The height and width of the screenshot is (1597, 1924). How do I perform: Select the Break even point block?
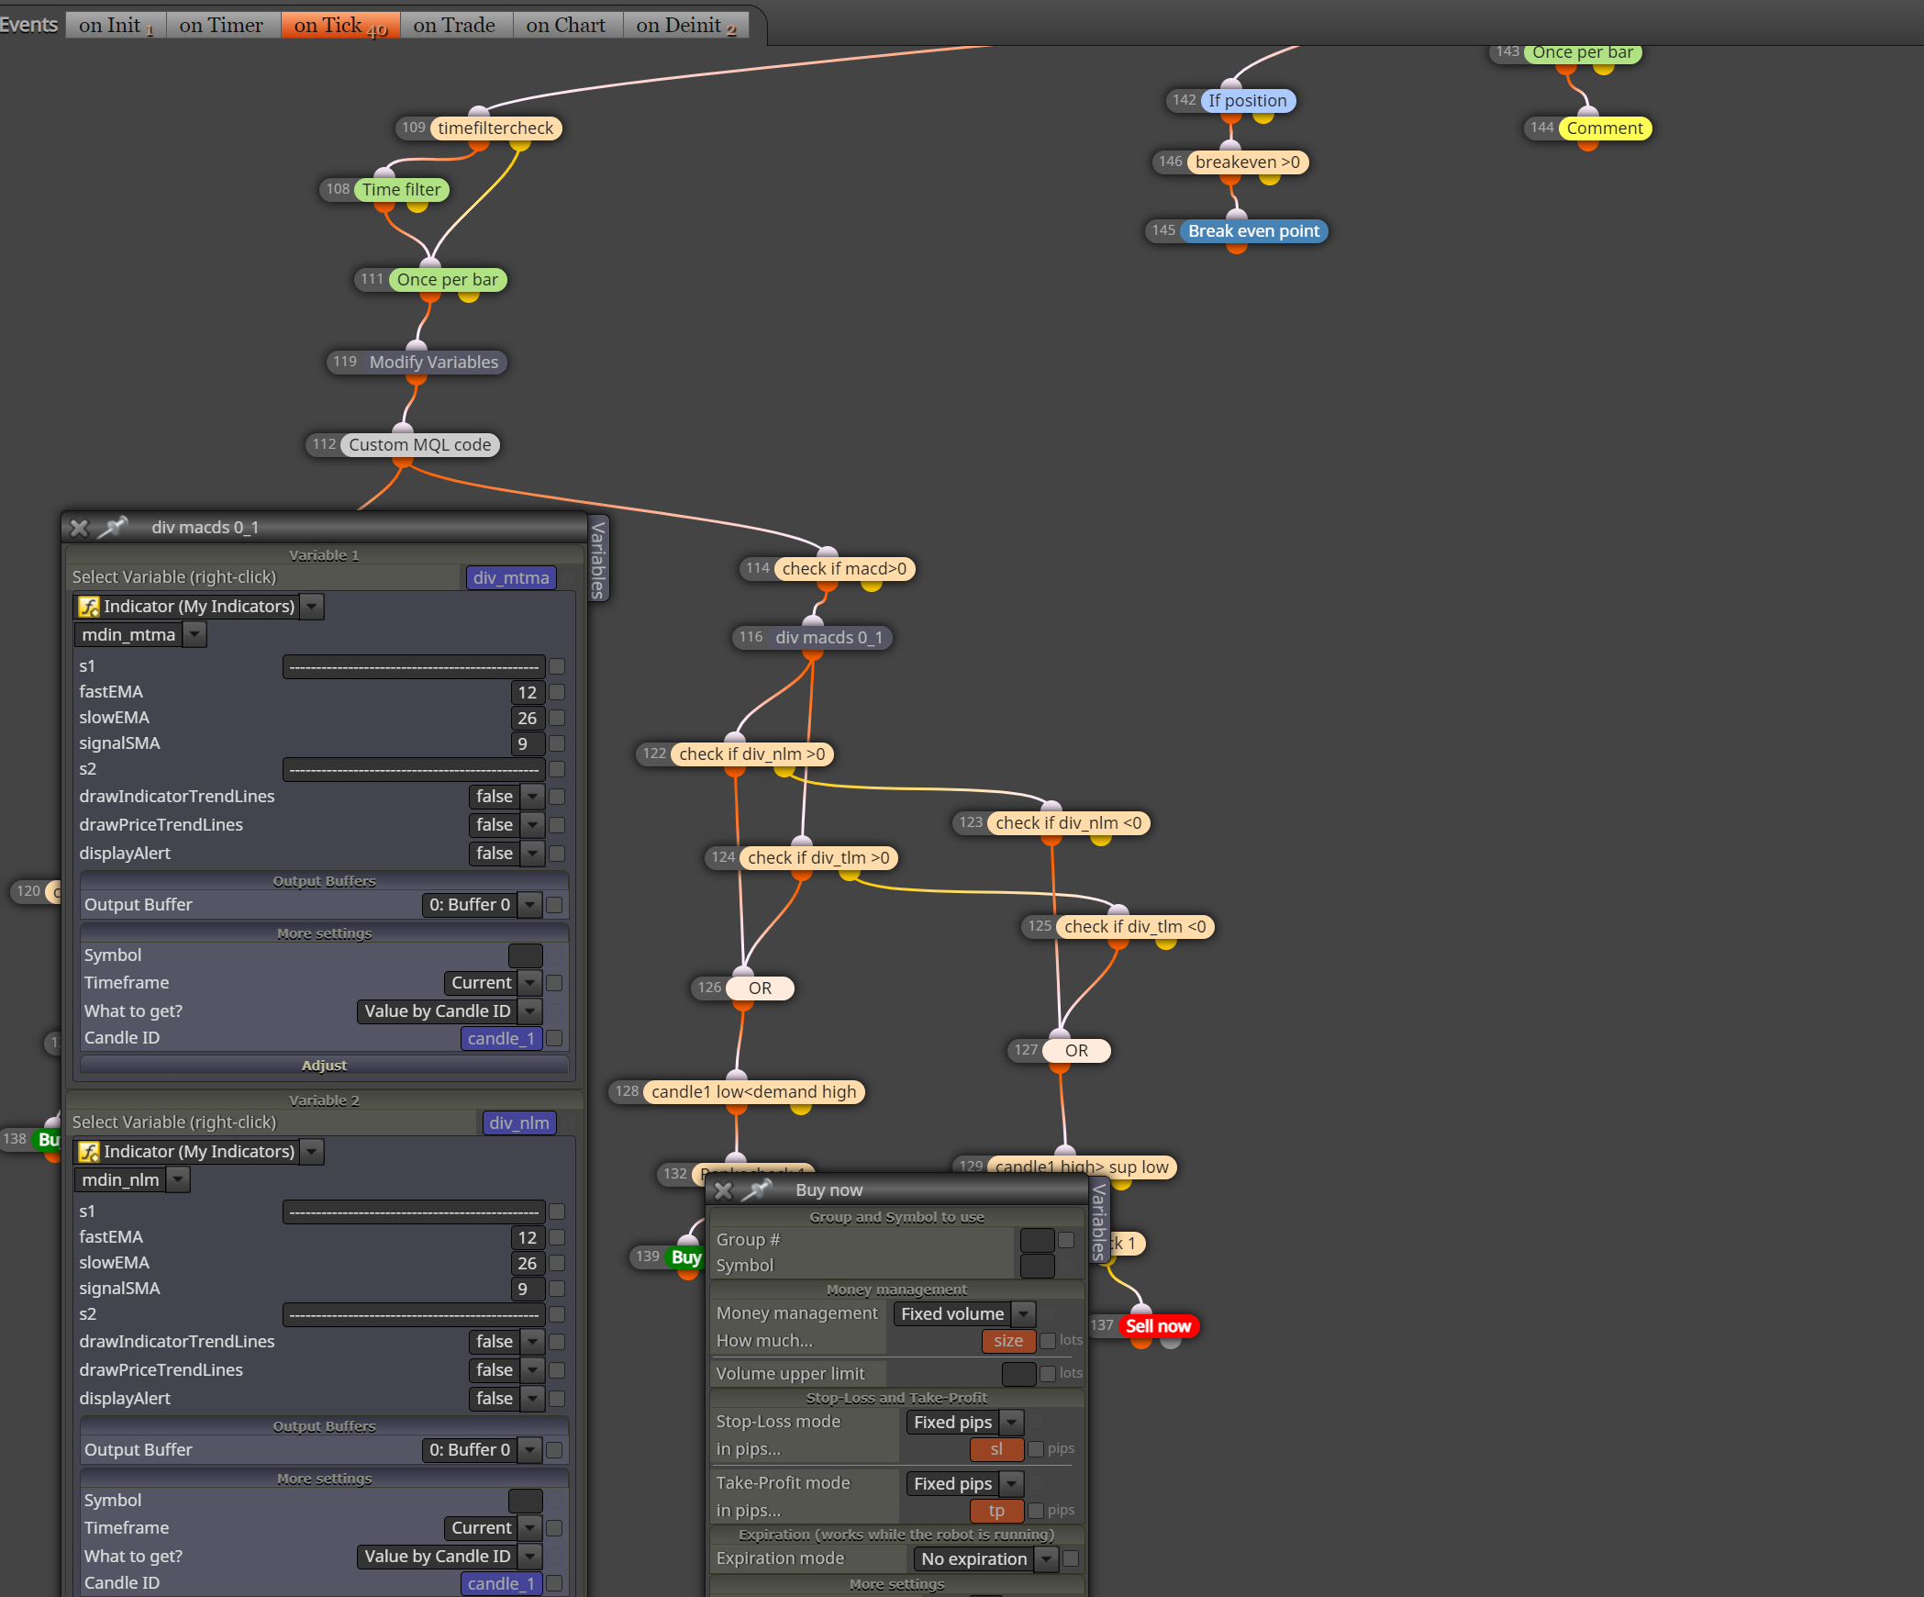pos(1254,231)
